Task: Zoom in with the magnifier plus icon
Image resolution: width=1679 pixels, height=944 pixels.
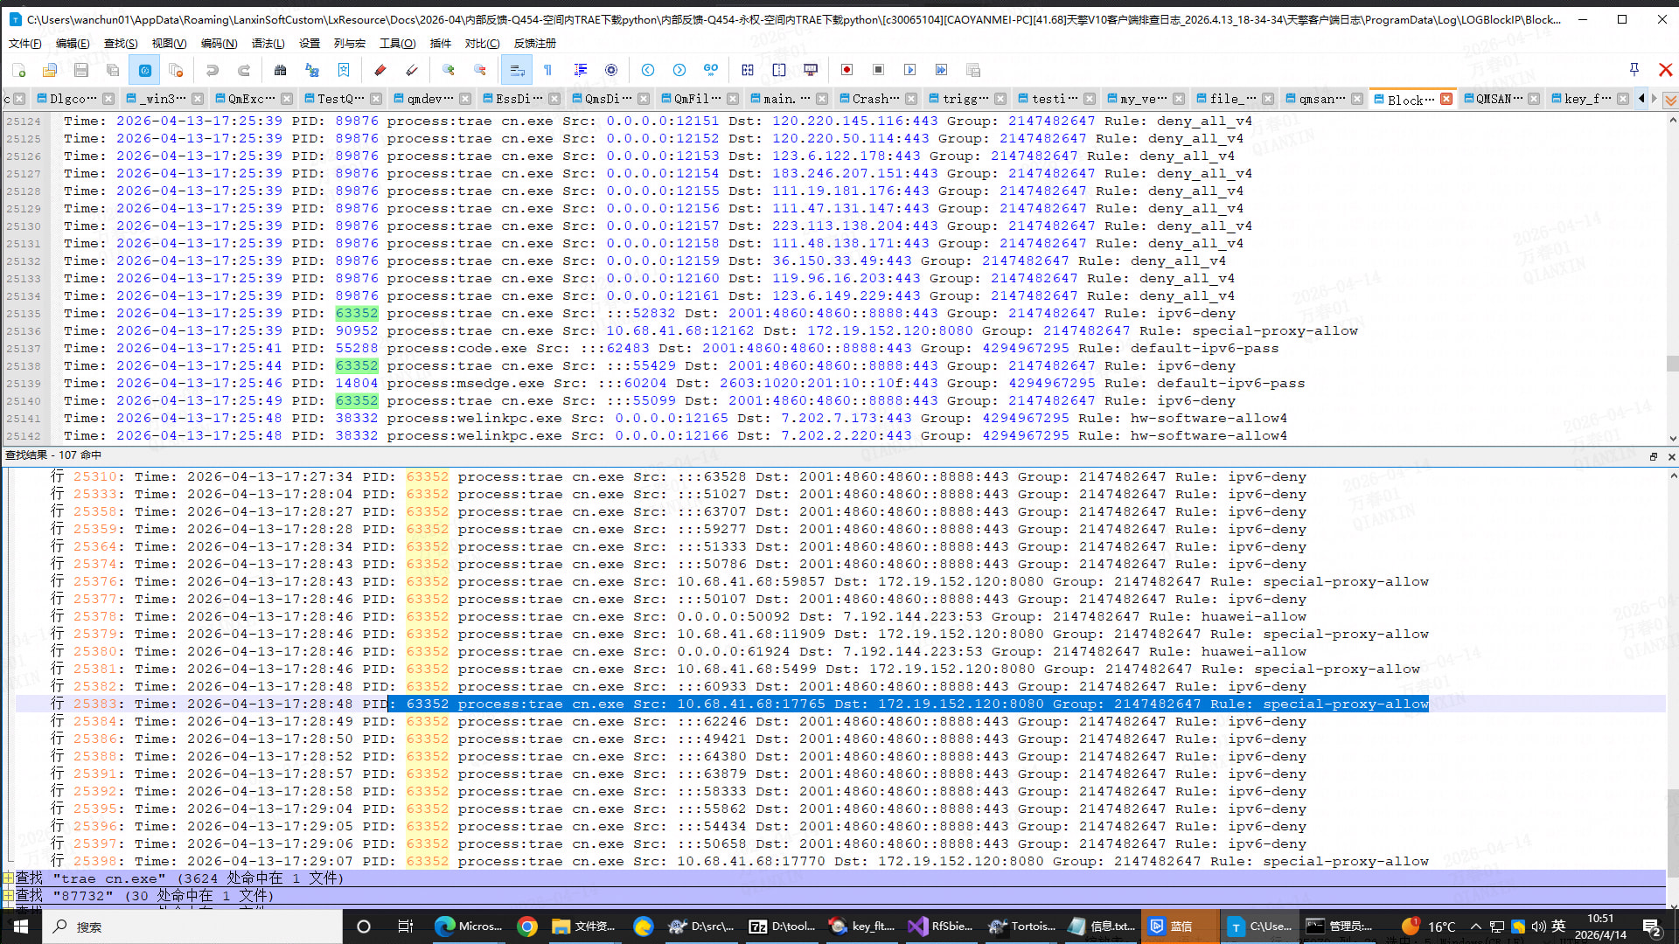Action: pos(449,70)
